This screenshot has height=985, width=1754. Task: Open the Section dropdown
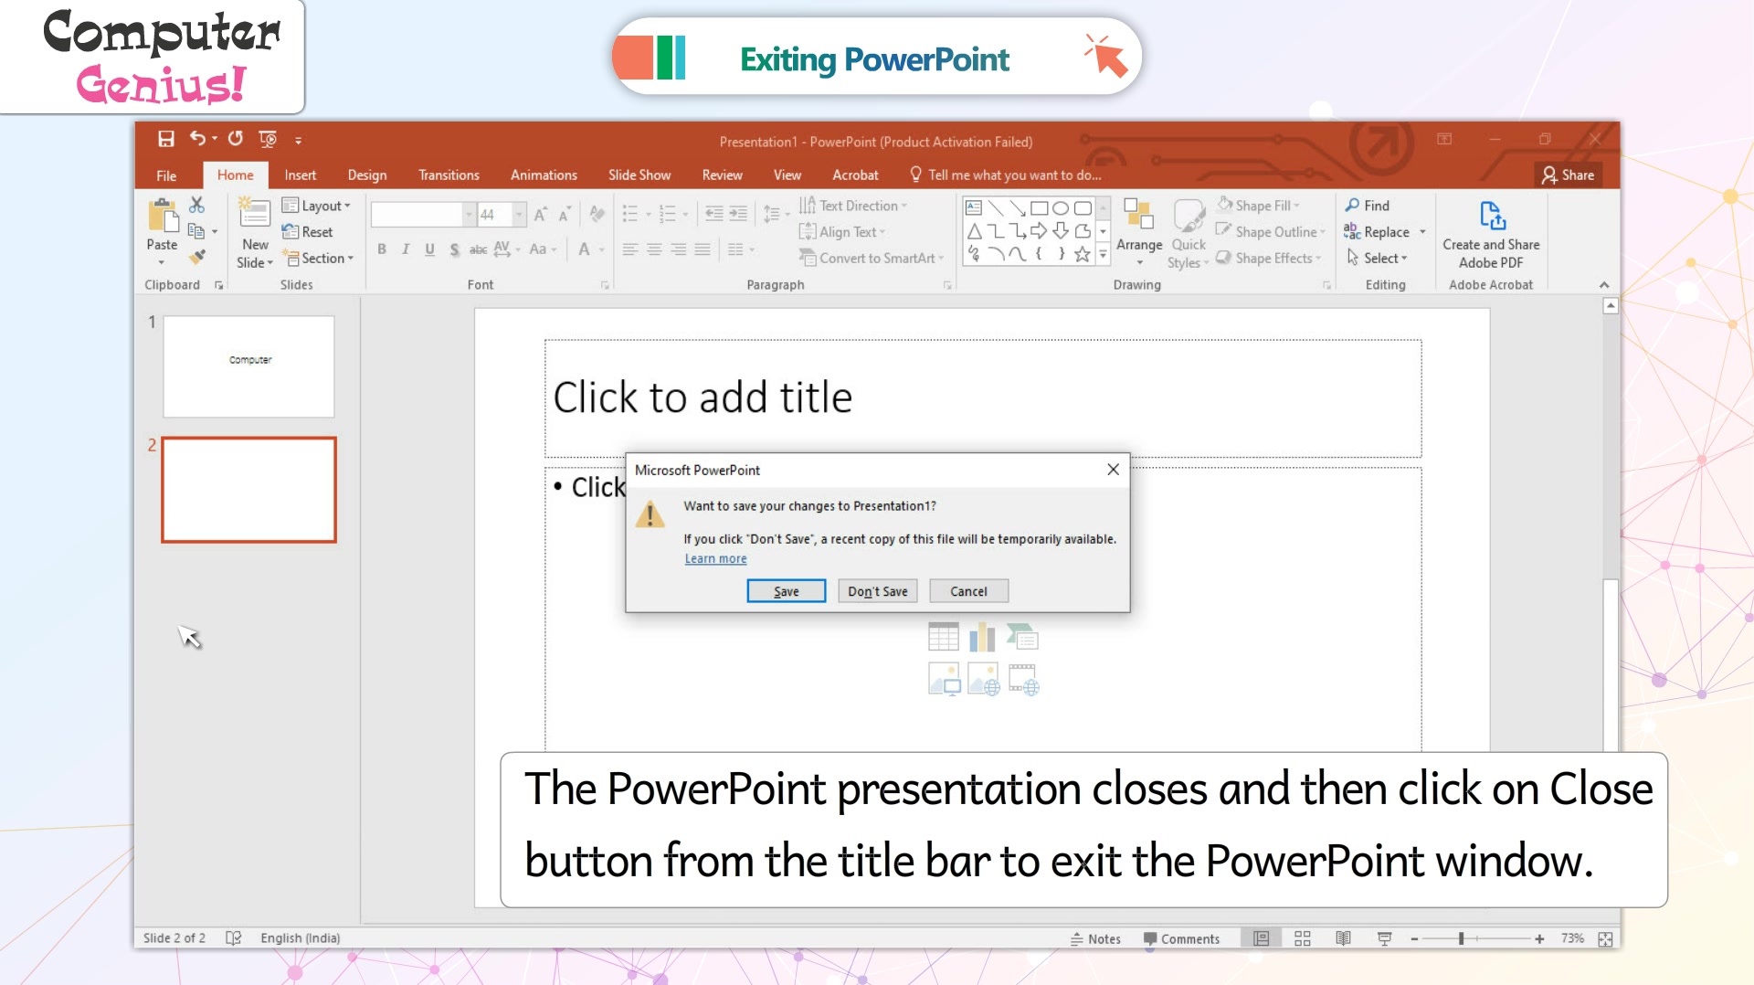click(x=318, y=259)
